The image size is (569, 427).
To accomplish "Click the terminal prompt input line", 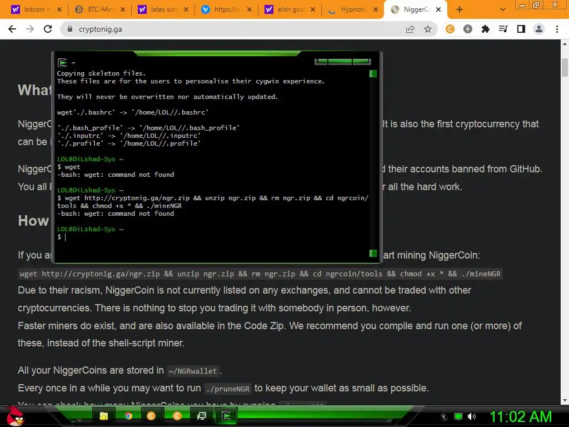I will pyautogui.click(x=212, y=237).
